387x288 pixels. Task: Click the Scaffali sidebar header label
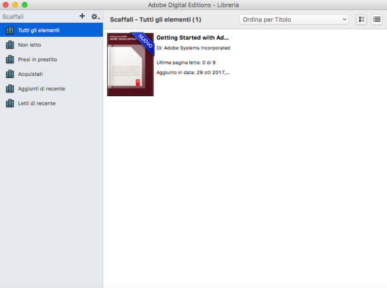[13, 16]
